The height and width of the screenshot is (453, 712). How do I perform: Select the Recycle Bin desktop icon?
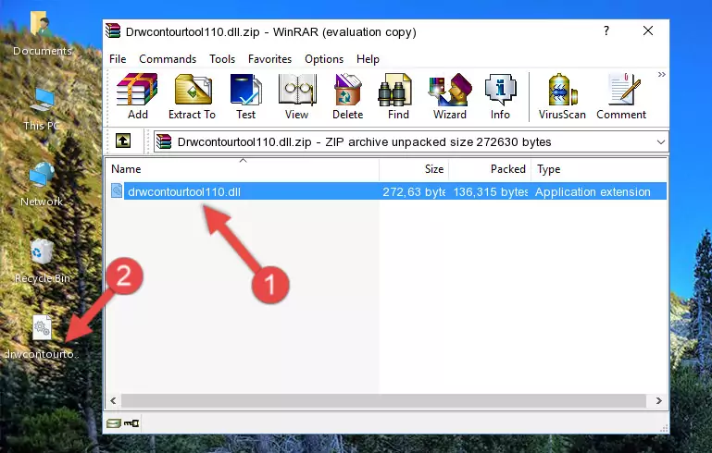click(42, 261)
